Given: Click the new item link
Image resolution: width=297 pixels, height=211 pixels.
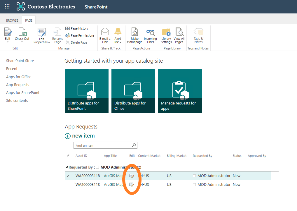Looking at the screenshot, I should coord(83,136).
